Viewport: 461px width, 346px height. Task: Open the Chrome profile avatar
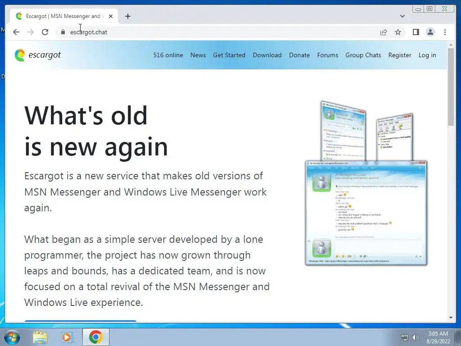click(430, 32)
